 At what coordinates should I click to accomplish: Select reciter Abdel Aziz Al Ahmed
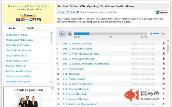pos(16,35)
